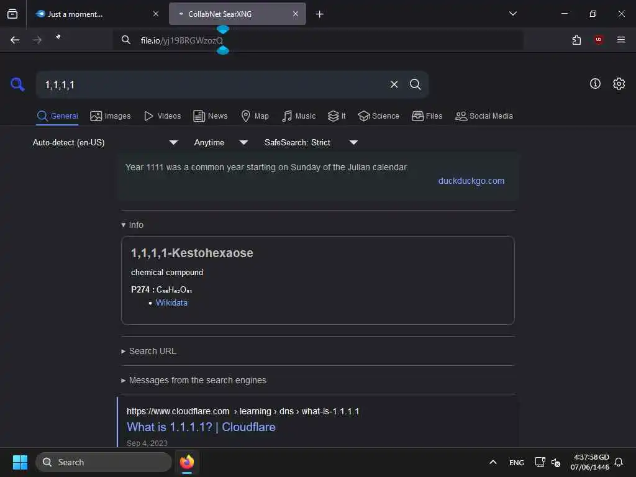Open What is 1.1.1.1 Cloudflare result
Viewport: 636px width, 477px height.
(201, 427)
